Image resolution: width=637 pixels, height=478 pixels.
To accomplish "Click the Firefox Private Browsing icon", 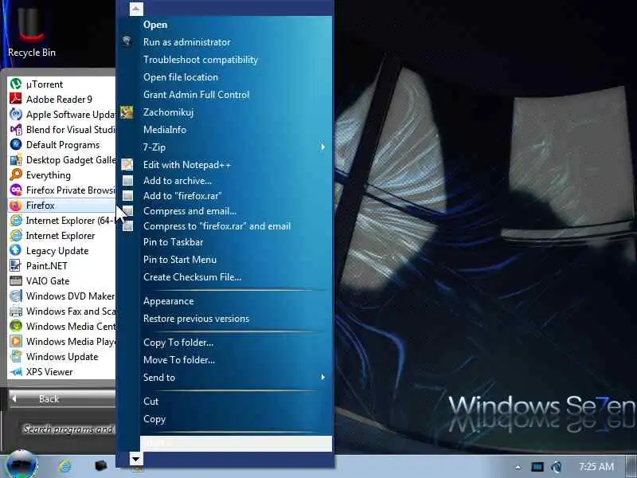I will click(x=16, y=190).
